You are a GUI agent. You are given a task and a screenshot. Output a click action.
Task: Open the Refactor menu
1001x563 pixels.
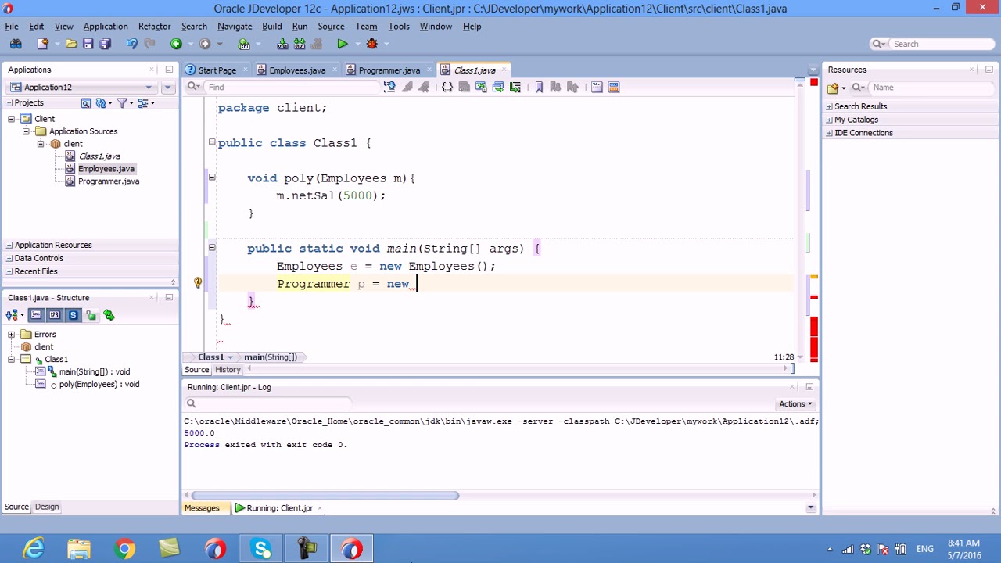coord(154,26)
